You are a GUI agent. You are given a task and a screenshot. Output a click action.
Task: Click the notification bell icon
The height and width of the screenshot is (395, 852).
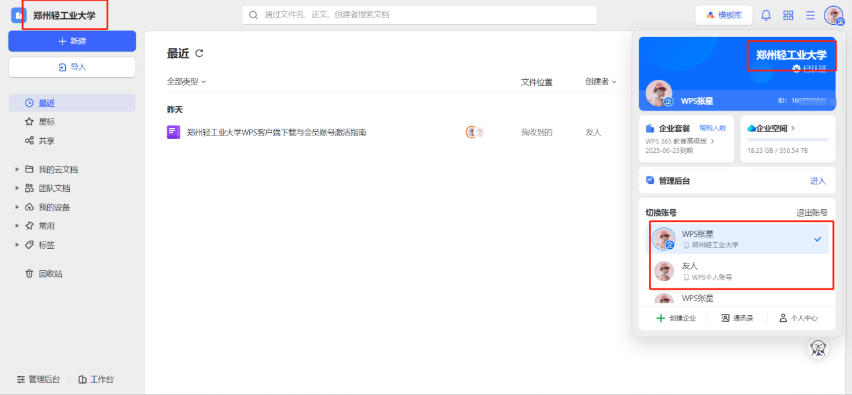pyautogui.click(x=766, y=15)
